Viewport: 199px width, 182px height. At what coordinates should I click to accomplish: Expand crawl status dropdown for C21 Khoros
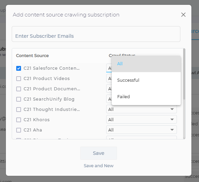[141, 120]
